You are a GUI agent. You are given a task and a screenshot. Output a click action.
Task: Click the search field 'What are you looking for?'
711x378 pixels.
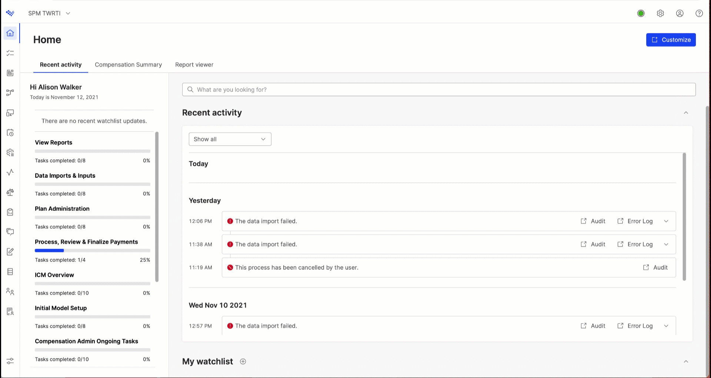tap(438, 90)
